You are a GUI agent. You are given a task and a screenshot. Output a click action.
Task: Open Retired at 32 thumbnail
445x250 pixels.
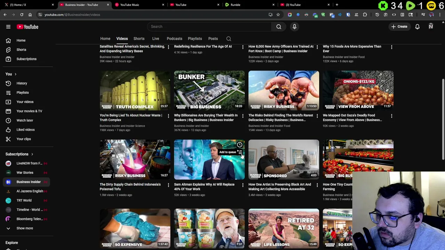[284, 228]
